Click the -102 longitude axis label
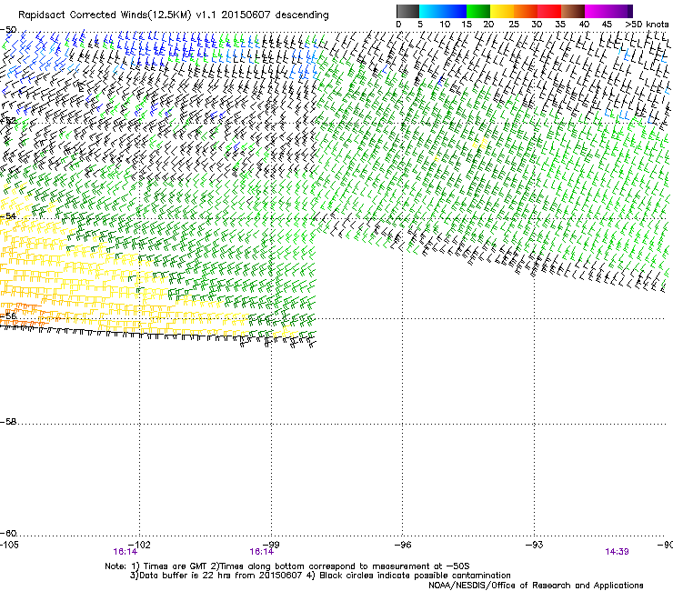 pyautogui.click(x=140, y=545)
